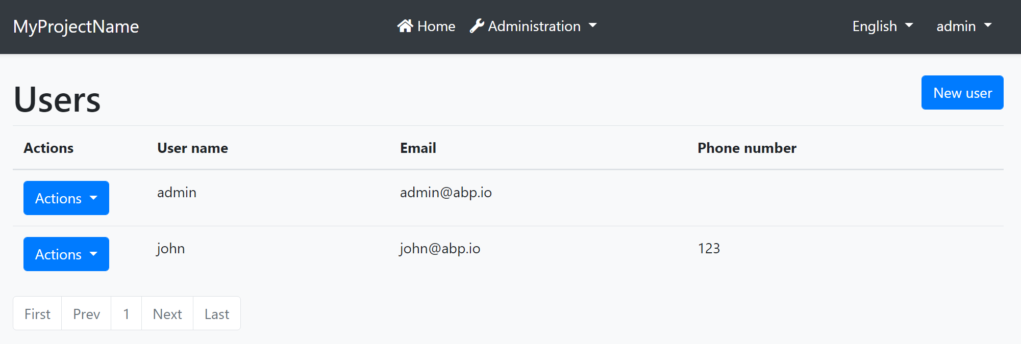Select page 1 in pagination
This screenshot has height=344, width=1021.
(126, 313)
